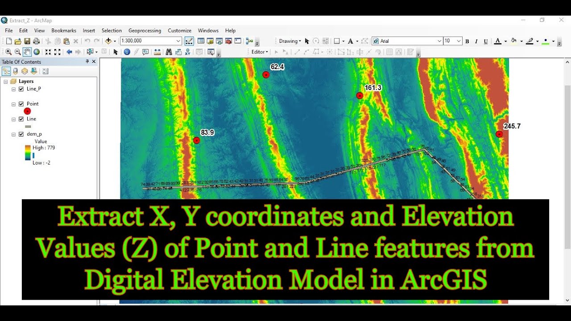The height and width of the screenshot is (321, 571).
Task: Collapse the Point layer legend
Action: tap(14, 104)
